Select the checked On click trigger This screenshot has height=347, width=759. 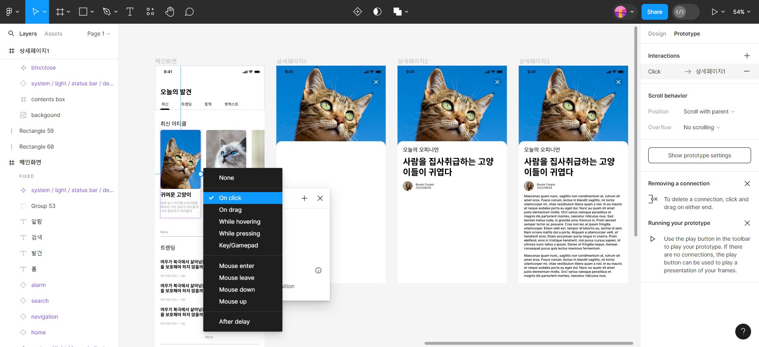(243, 198)
